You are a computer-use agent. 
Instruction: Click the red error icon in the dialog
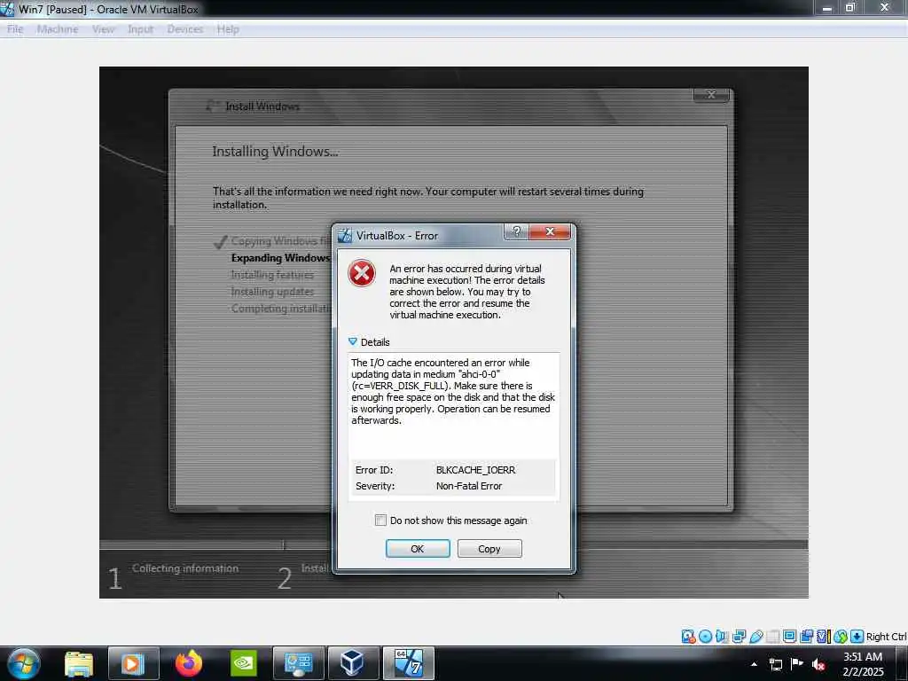pos(362,273)
